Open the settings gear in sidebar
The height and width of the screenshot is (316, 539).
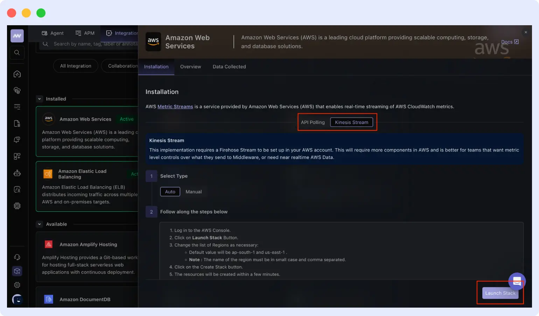[17, 285]
